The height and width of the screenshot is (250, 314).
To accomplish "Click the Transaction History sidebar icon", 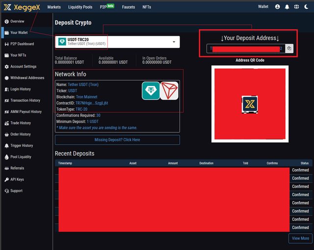I will [x=6, y=100].
